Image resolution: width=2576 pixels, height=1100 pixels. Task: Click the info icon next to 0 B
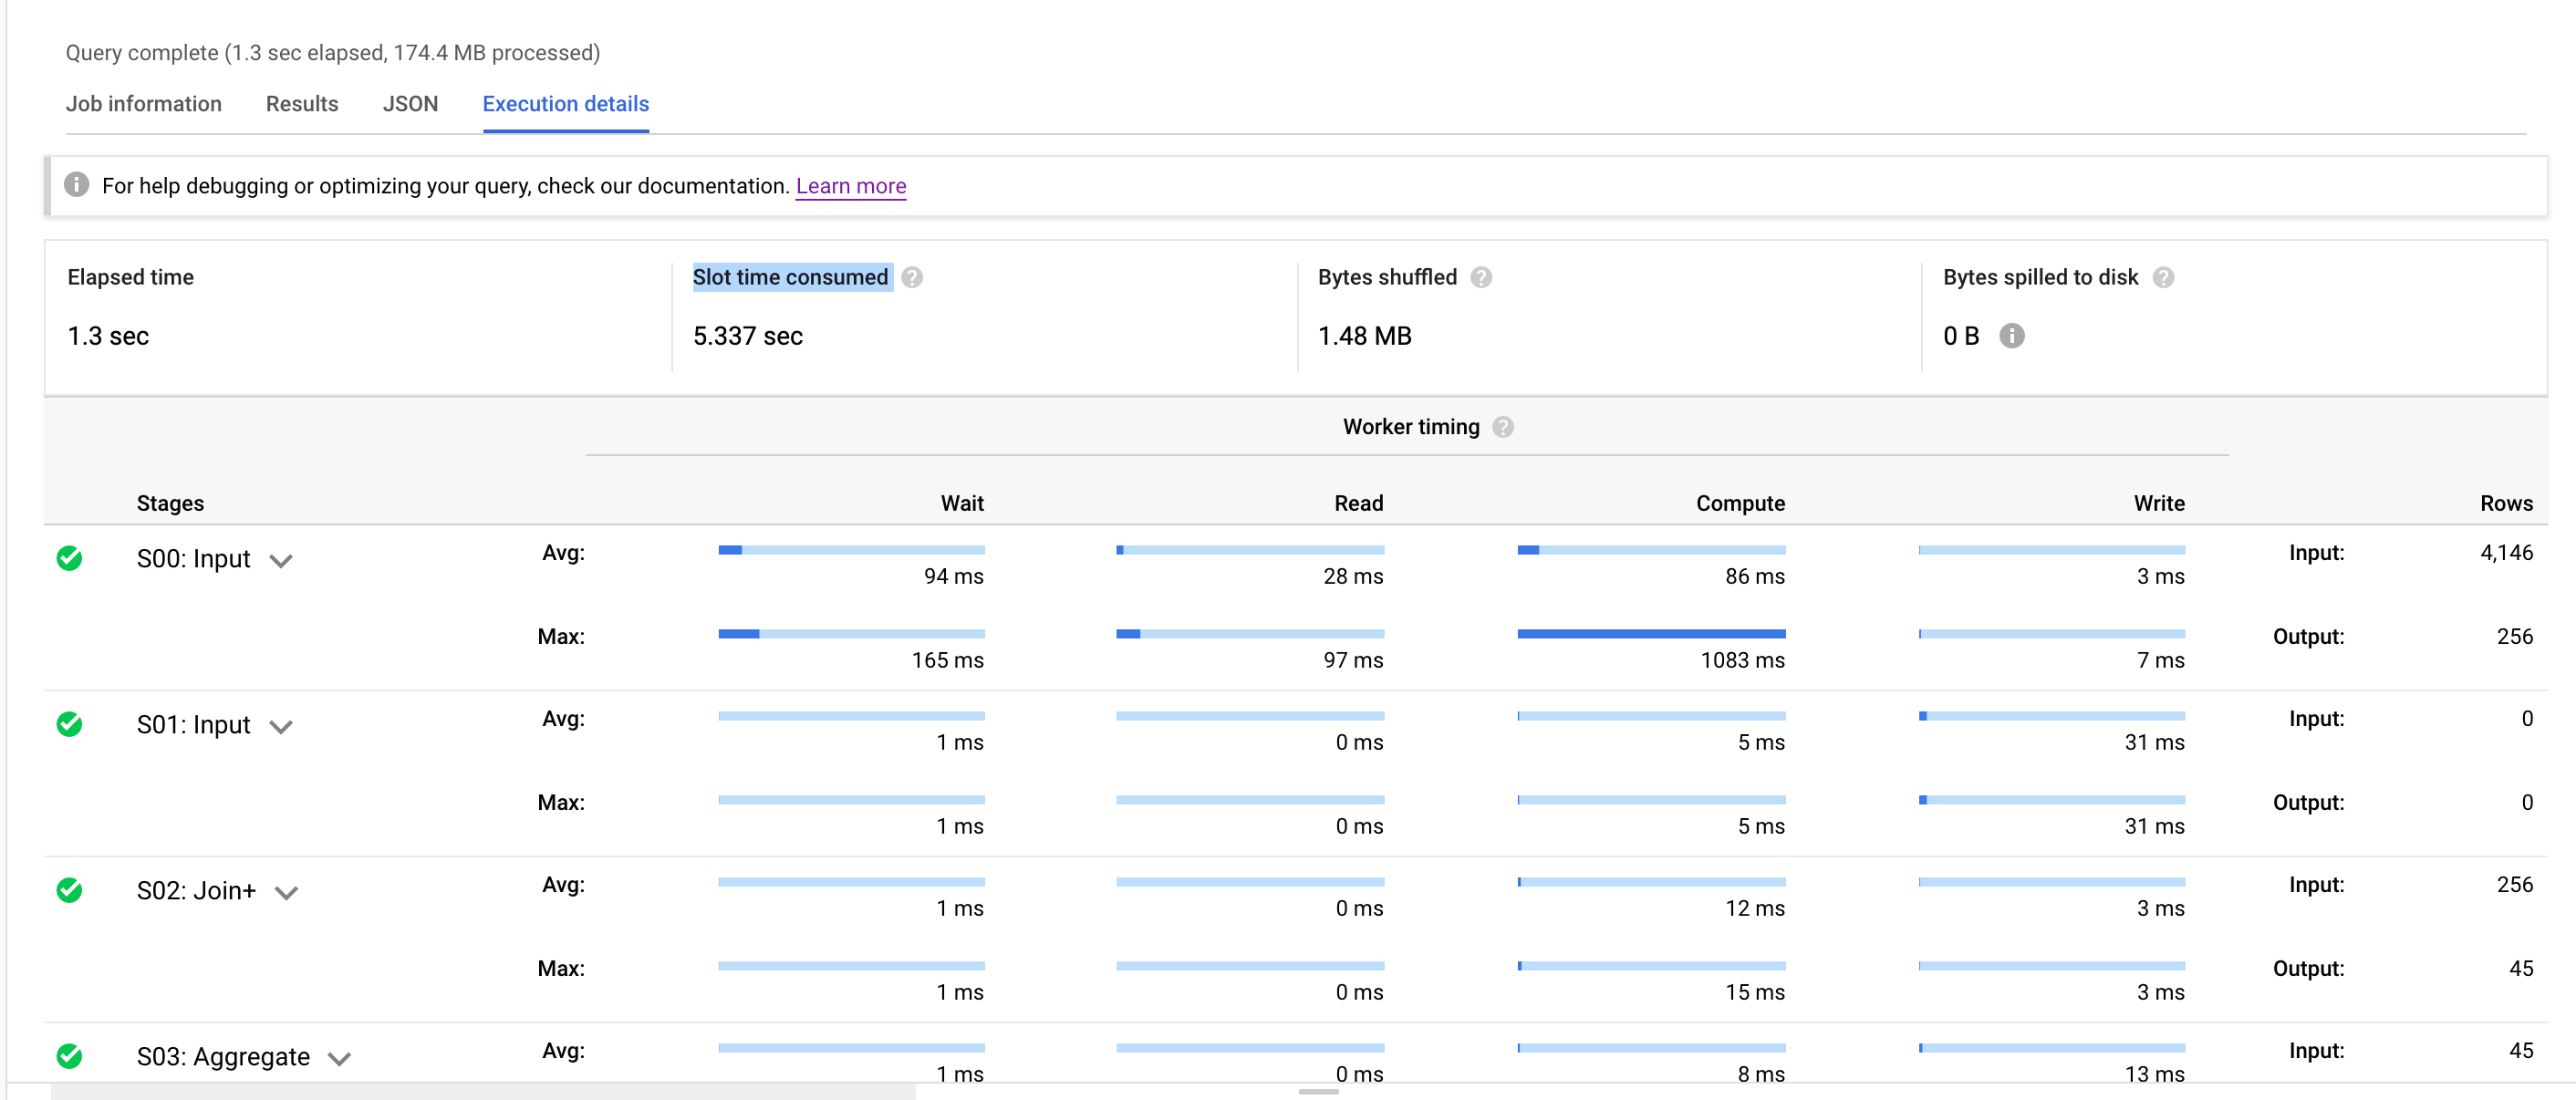(x=2011, y=336)
